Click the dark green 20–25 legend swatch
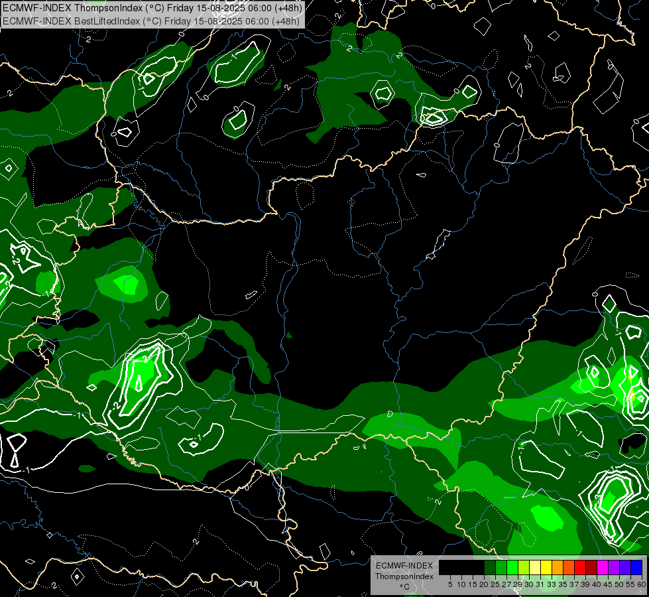This screenshot has width=649, height=597. click(490, 567)
